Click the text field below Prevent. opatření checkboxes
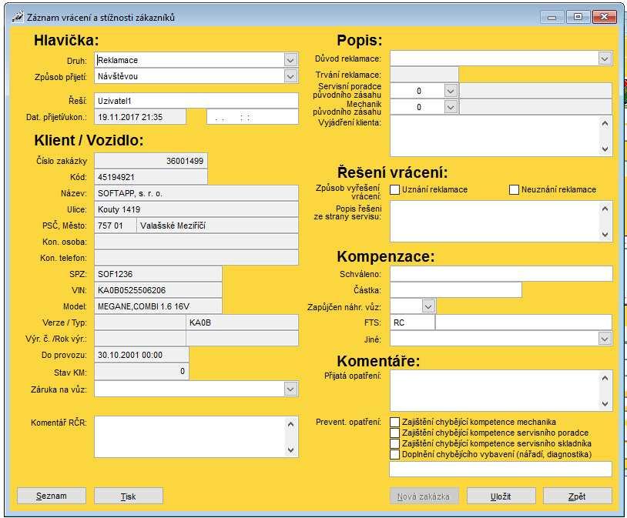627x518 pixels. (501, 470)
